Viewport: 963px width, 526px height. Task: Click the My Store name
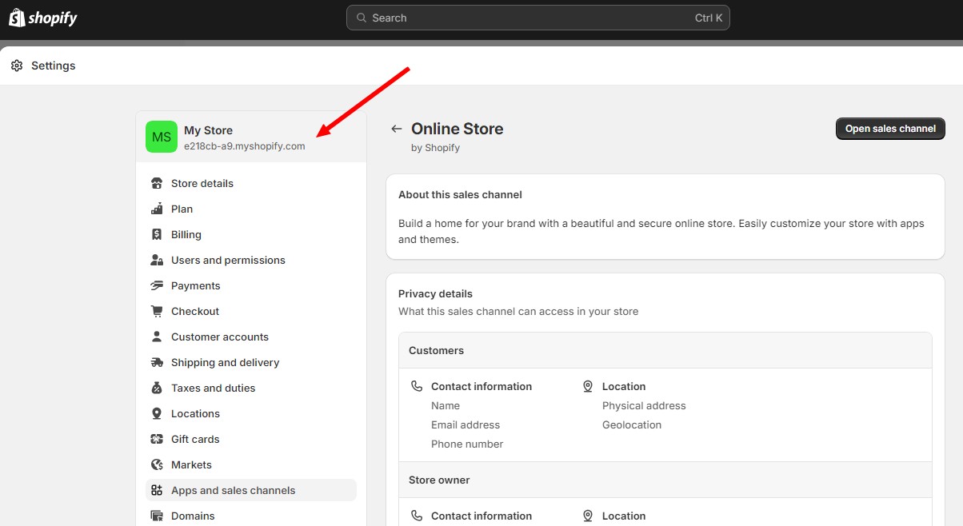(x=208, y=130)
